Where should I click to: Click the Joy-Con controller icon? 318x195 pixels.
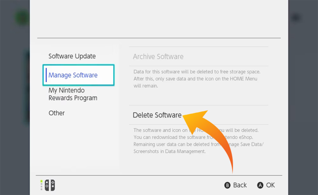(x=50, y=185)
